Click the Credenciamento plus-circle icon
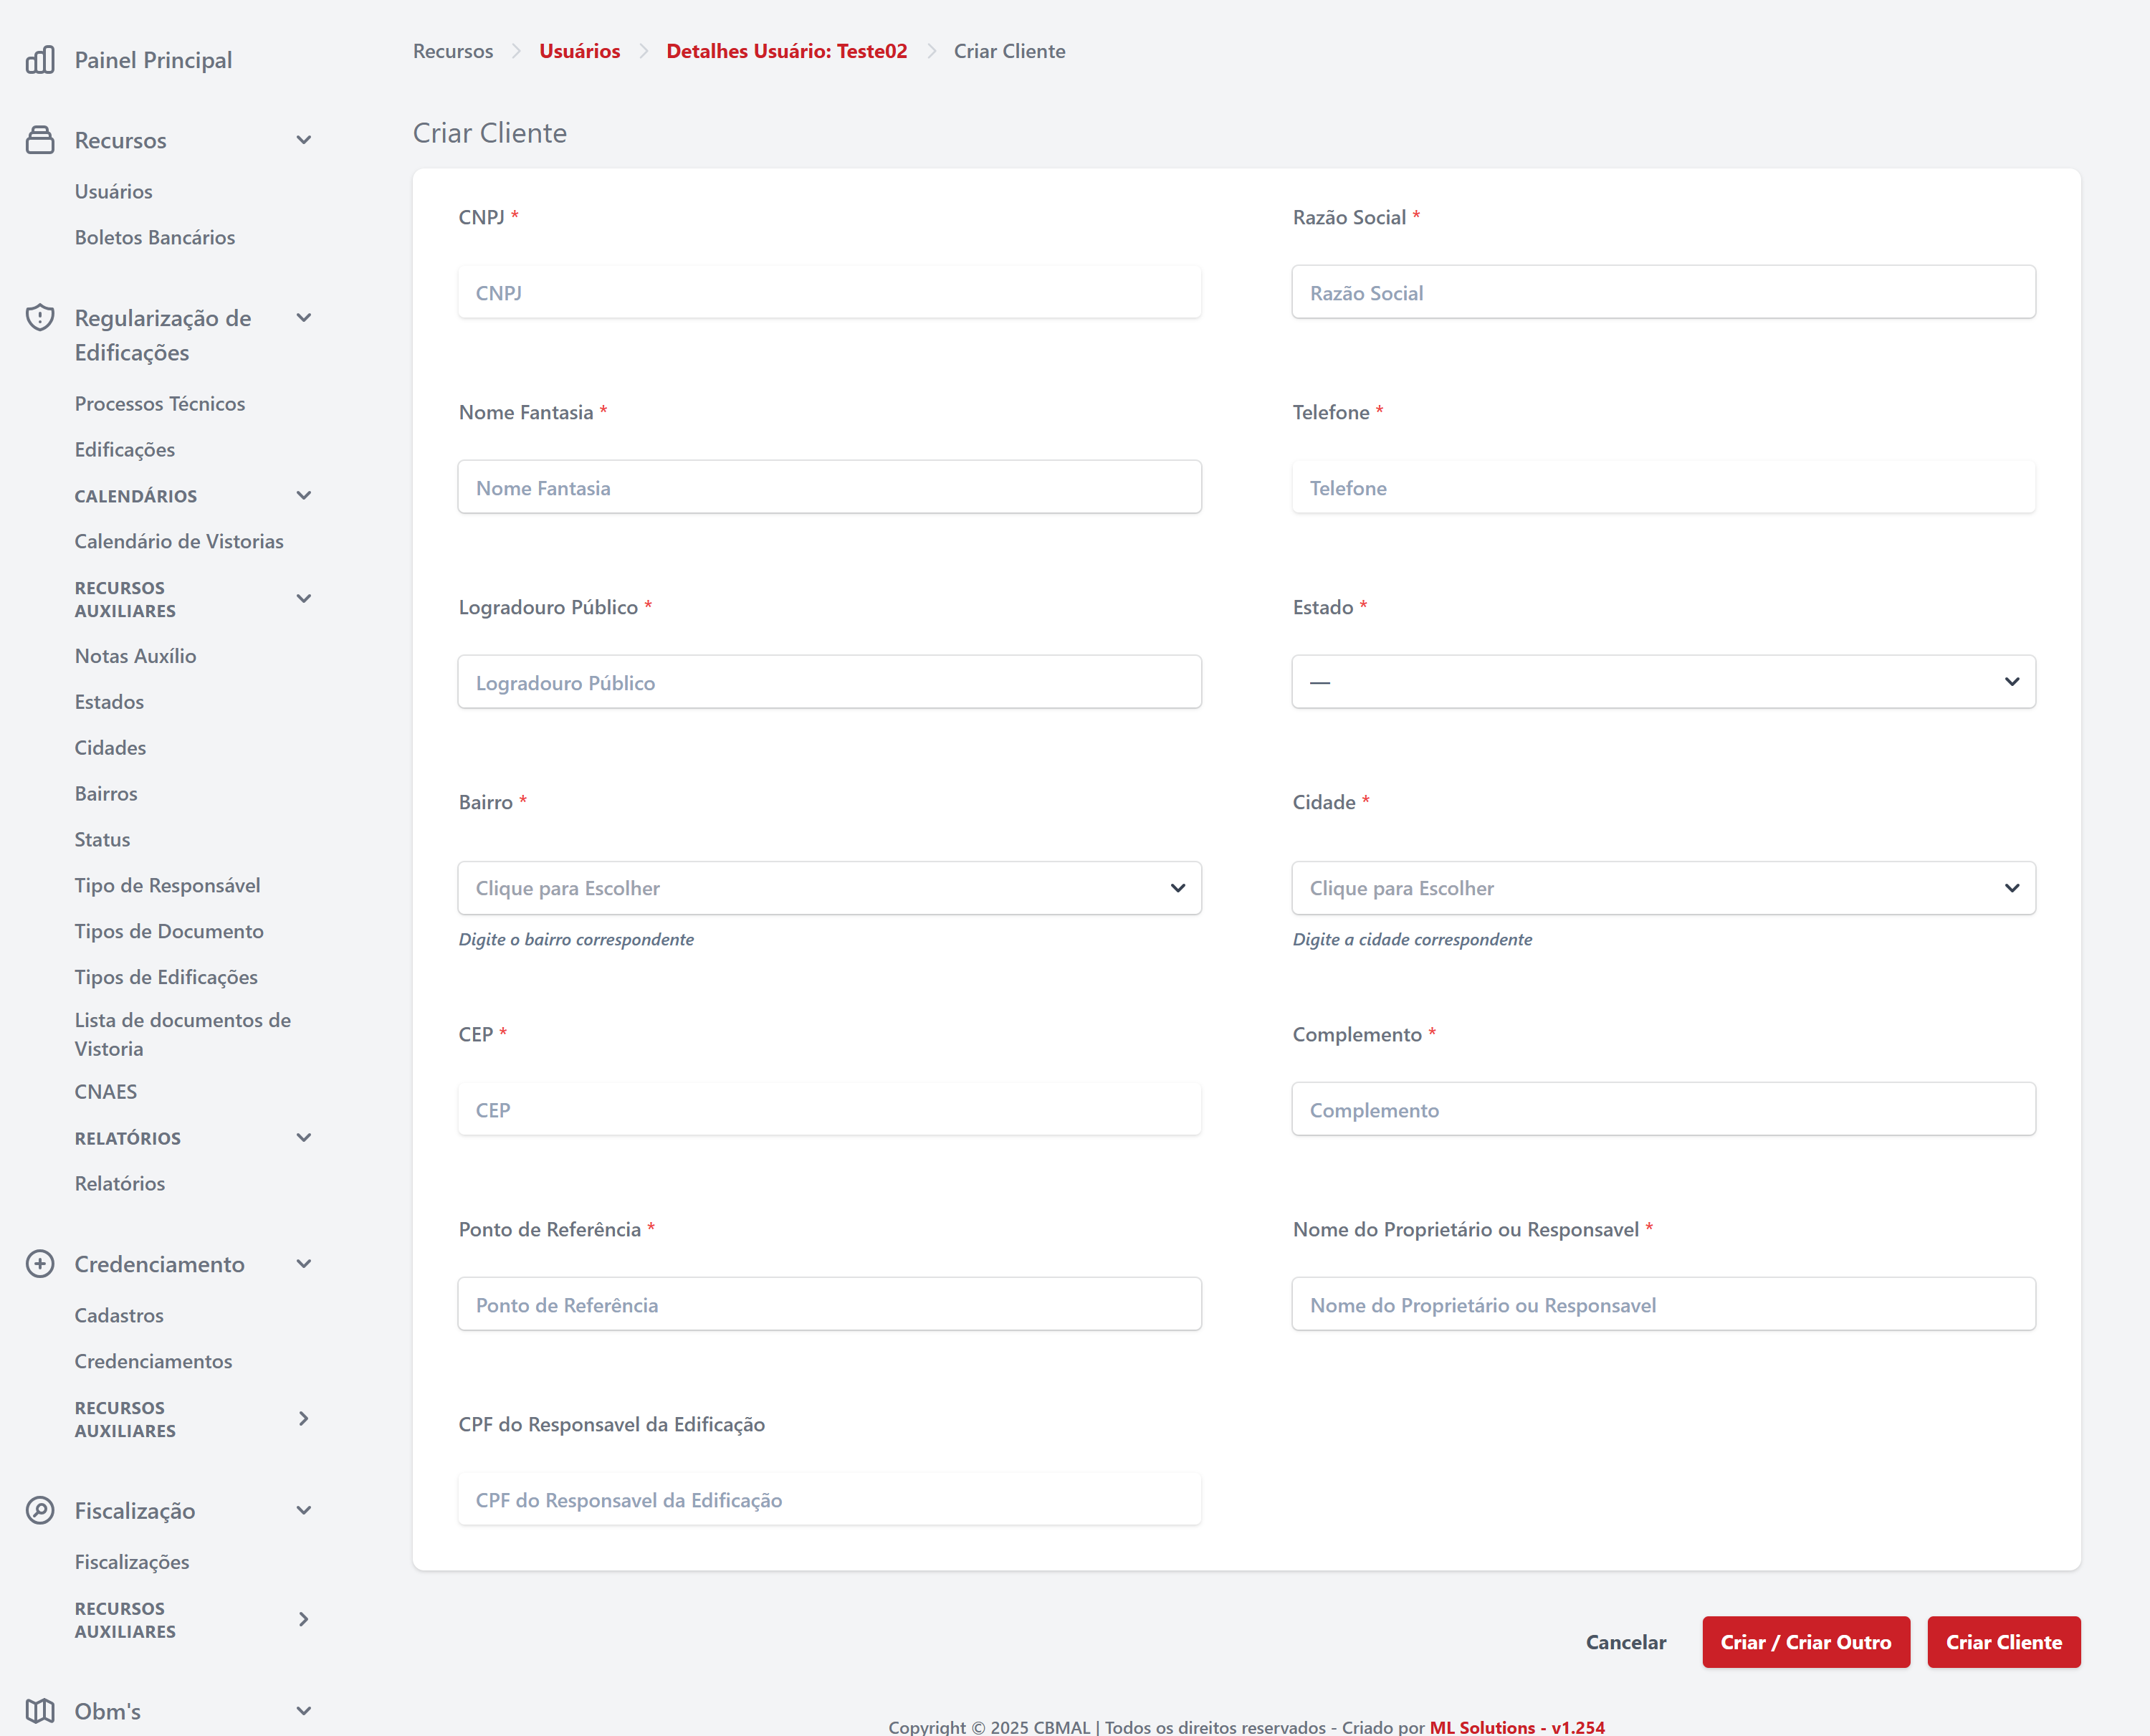The height and width of the screenshot is (1736, 2150). [x=40, y=1264]
